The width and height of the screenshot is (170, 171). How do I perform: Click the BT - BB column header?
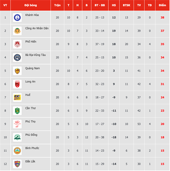click(100, 5)
